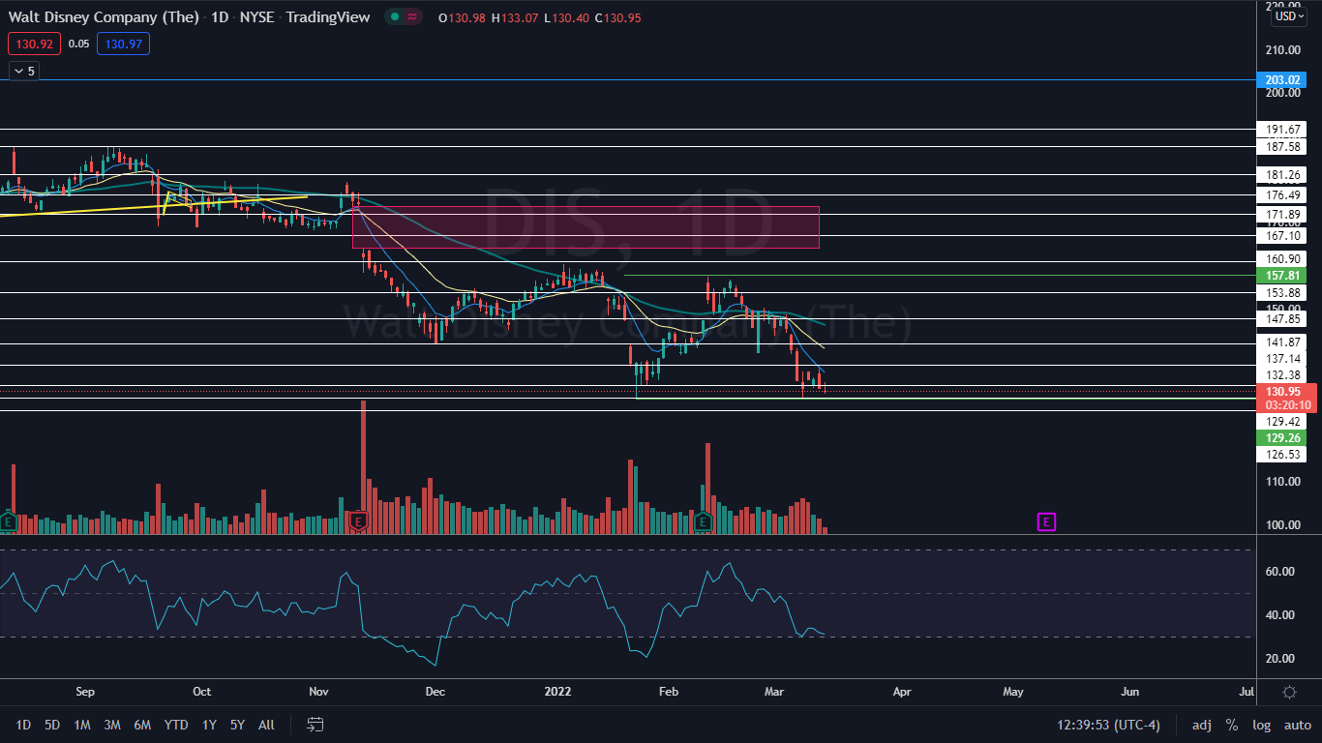
Task: Select the 3M date range
Action: [x=112, y=725]
